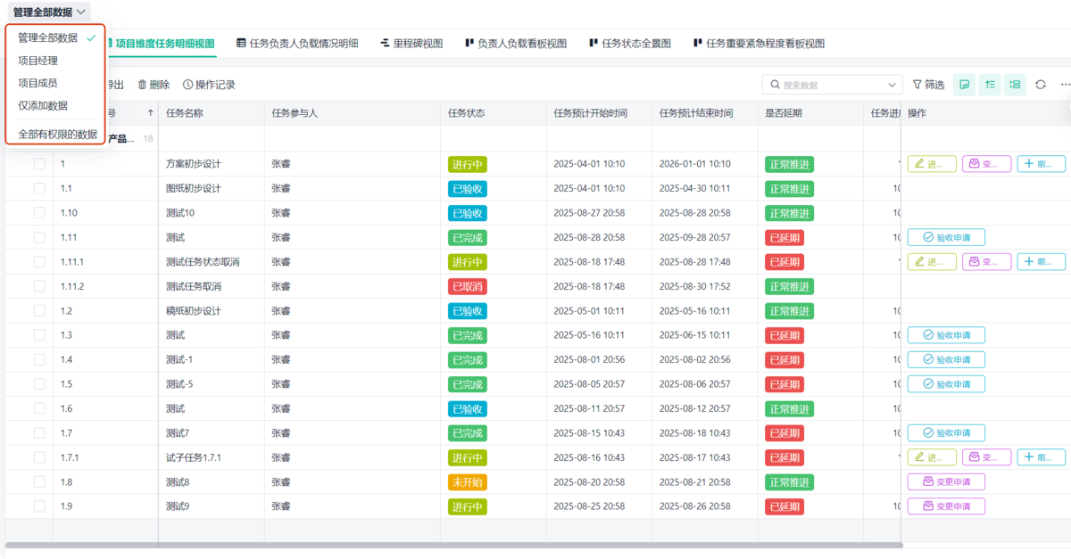Image resolution: width=1071 pixels, height=559 pixels.
Task: Click the plus 前... button in row 1
Action: (1041, 164)
